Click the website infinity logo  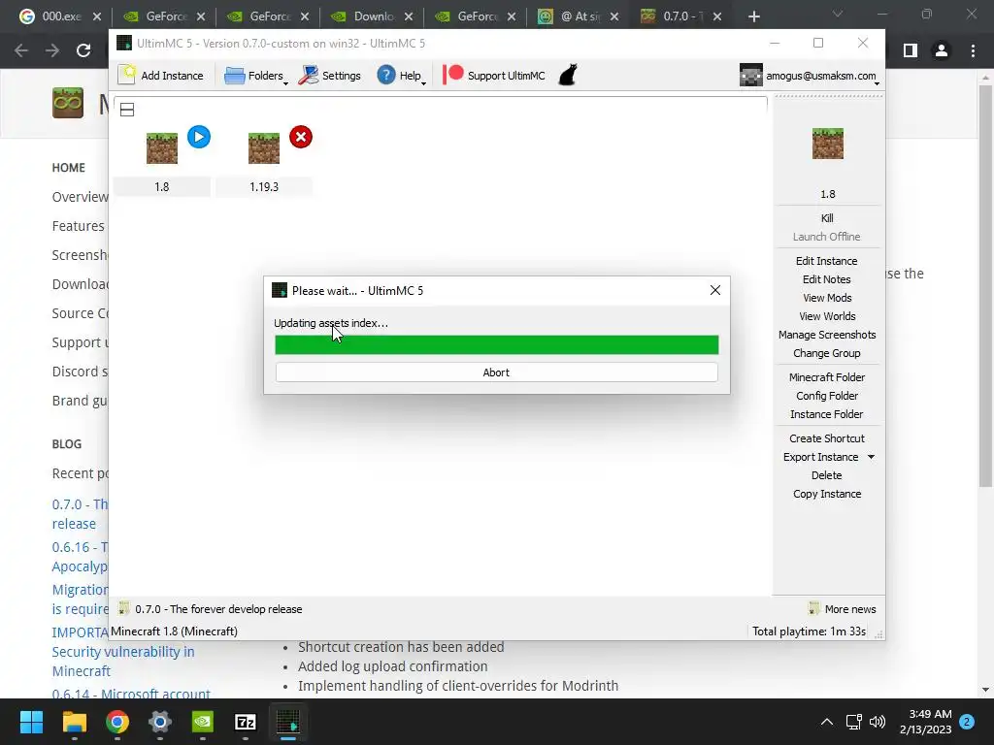tap(68, 103)
